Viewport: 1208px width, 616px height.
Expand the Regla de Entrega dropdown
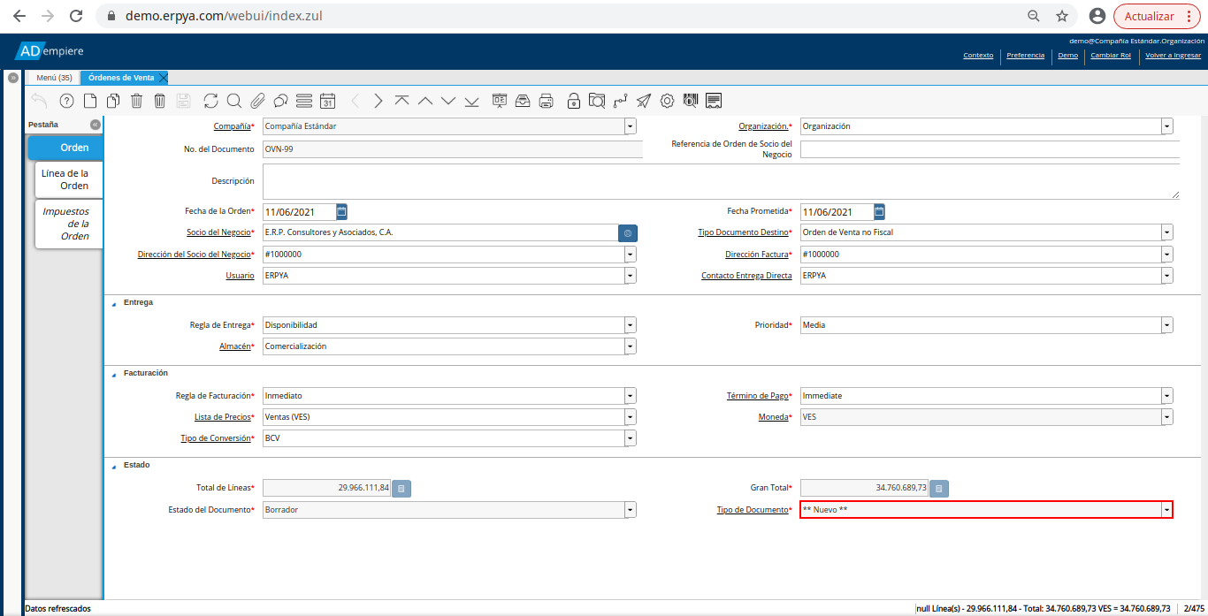pos(630,325)
